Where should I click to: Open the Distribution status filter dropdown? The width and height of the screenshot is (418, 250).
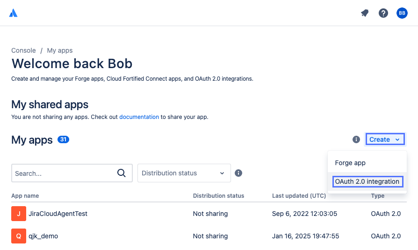[x=184, y=173]
